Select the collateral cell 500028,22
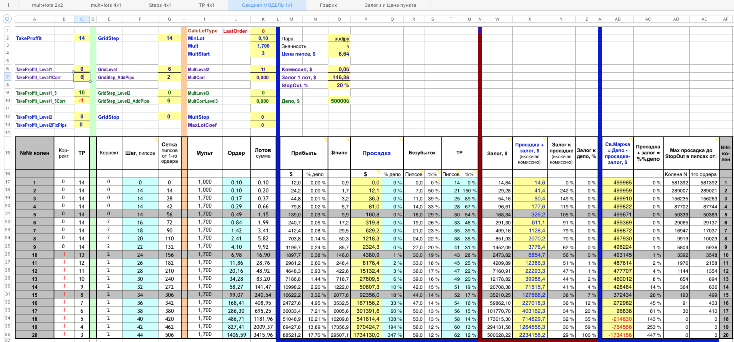This screenshot has width=734, height=342. tap(497, 335)
